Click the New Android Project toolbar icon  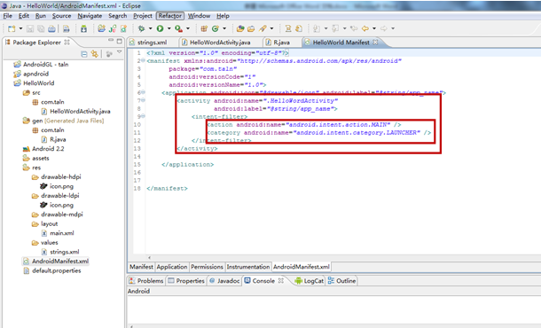coord(101,28)
